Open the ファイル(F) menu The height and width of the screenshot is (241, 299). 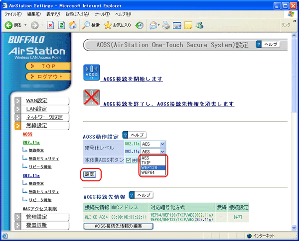tap(13, 14)
